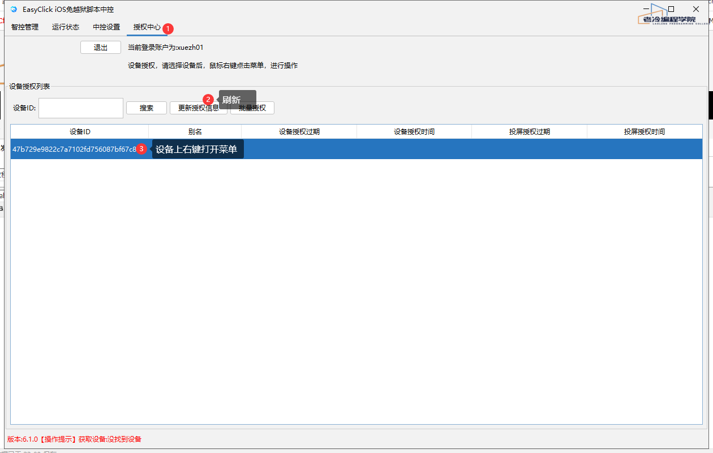Click the 别名 column header
Viewport: 713px width, 453px height.
click(195, 132)
